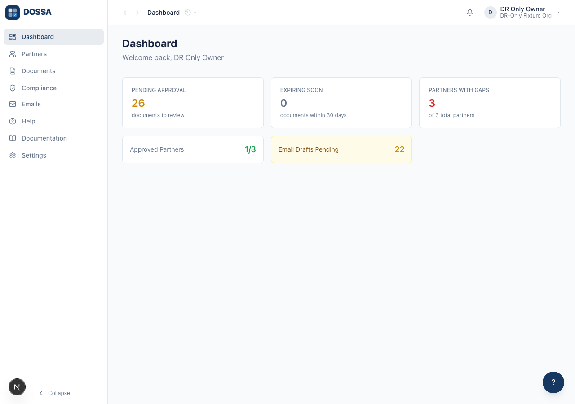The image size is (575, 404).
Task: Click the pending approval count 26
Action: coord(138,103)
